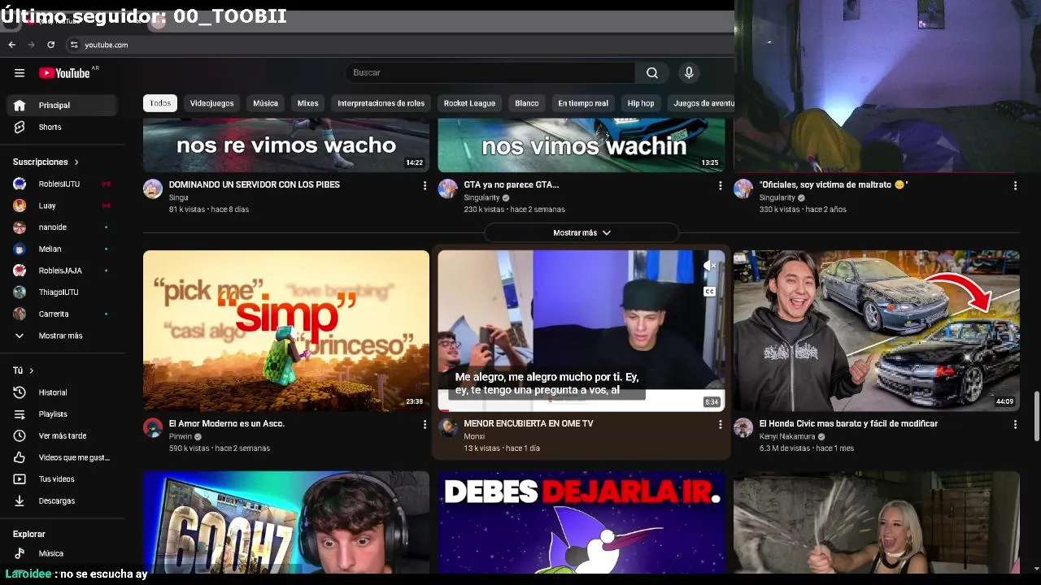Go back with browser back arrow
Image resolution: width=1041 pixels, height=585 pixels.
[x=11, y=45]
